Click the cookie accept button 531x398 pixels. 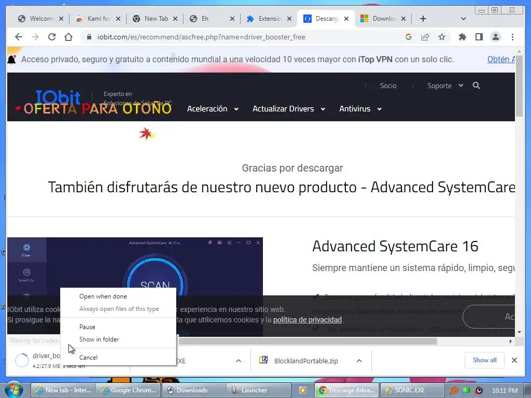tap(490, 317)
